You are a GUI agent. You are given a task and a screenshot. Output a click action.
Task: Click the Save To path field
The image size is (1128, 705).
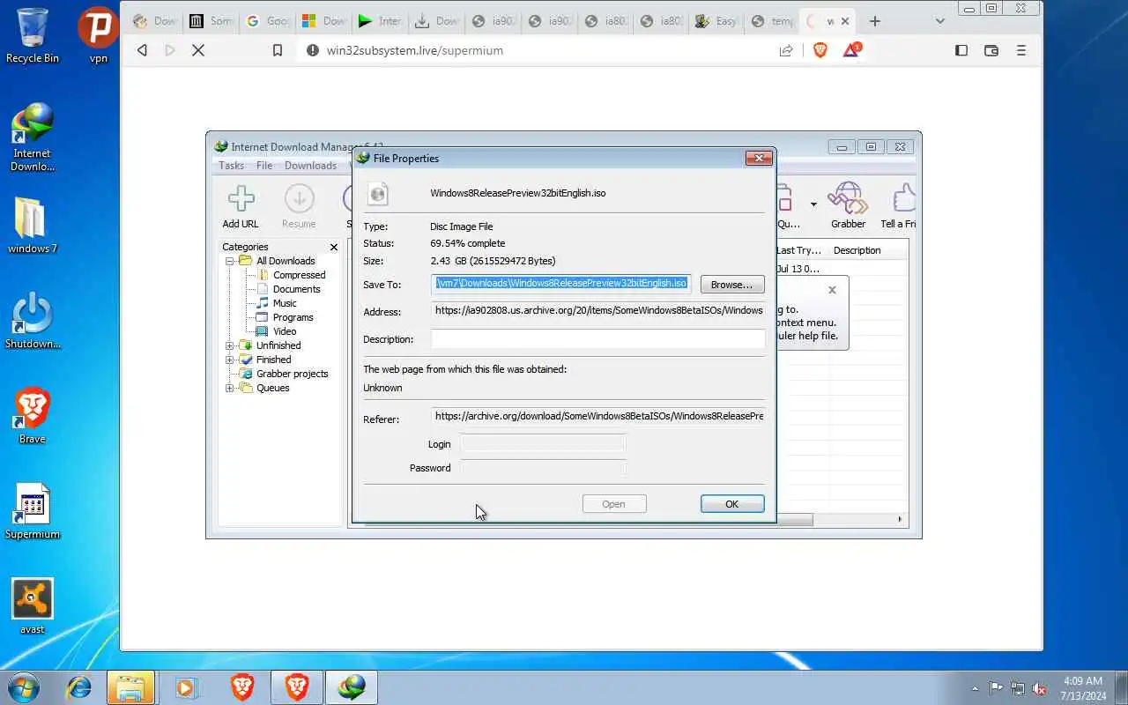561,284
